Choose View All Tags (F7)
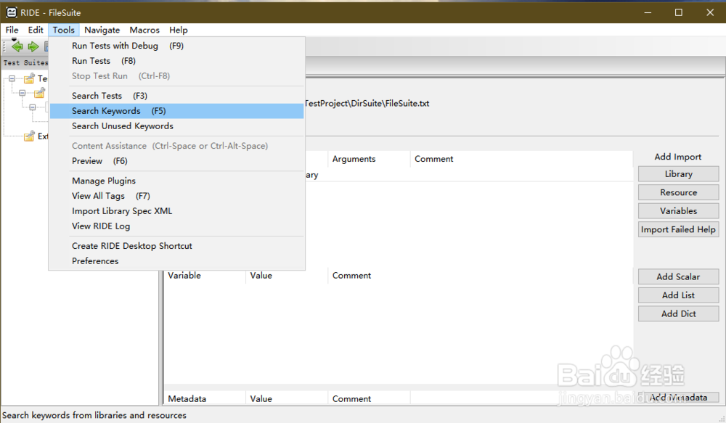The height and width of the screenshot is (423, 726). coord(176,196)
